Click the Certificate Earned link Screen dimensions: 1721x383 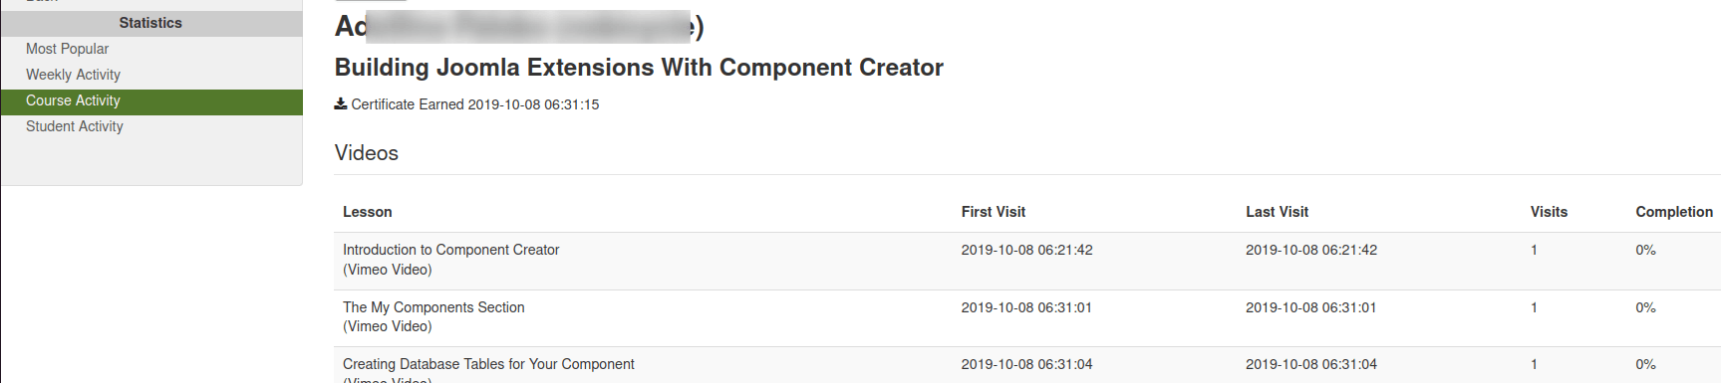click(x=474, y=104)
